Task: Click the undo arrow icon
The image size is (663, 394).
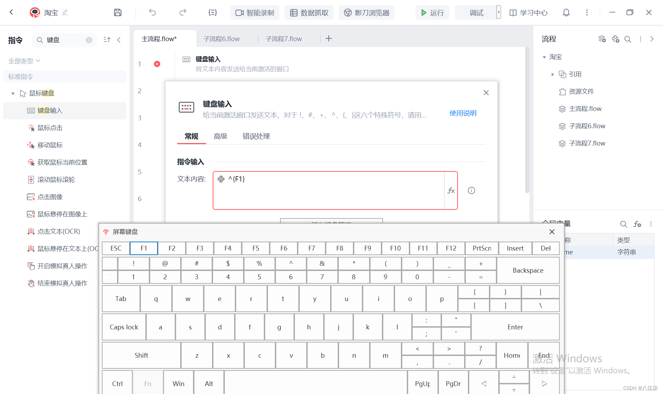Action: [x=152, y=13]
